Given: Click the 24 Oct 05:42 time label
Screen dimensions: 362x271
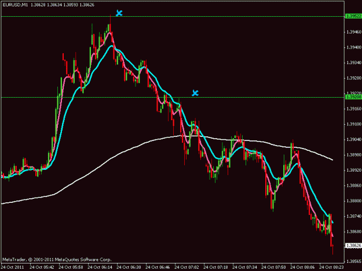Looking at the screenshot, I should coord(42,267).
